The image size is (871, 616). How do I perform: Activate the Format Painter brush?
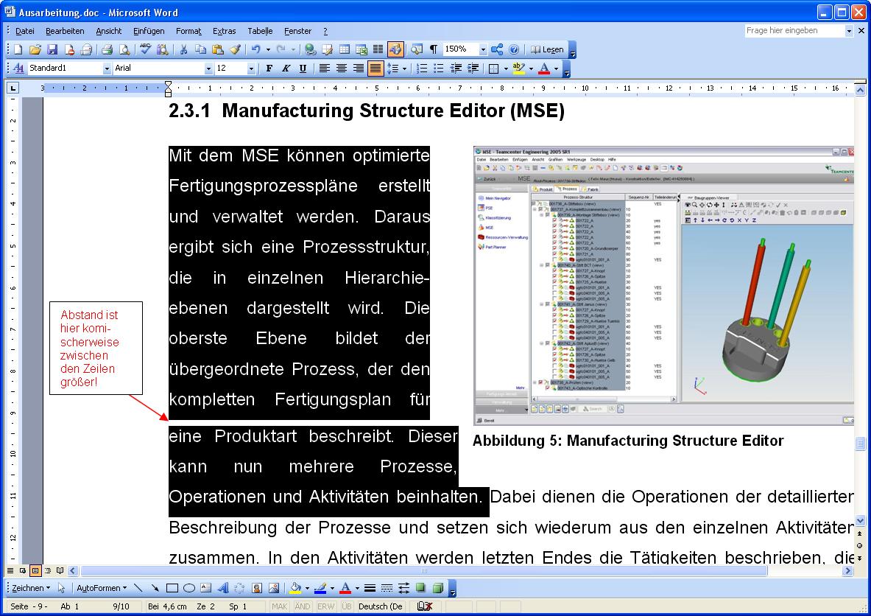[235, 50]
